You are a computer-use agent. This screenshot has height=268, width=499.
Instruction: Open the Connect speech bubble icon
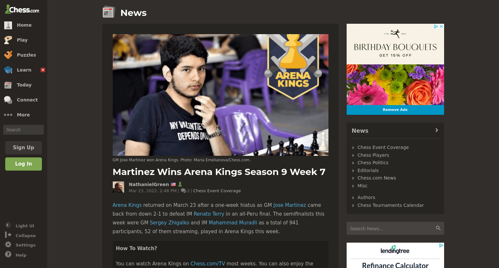tap(8, 100)
